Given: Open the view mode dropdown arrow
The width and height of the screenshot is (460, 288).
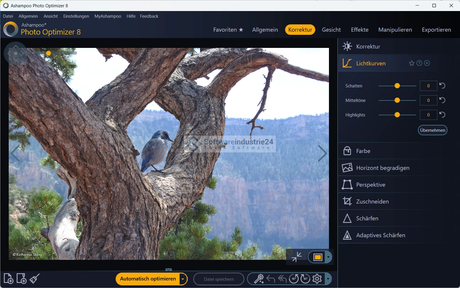Looking at the screenshot, I should pos(328,257).
